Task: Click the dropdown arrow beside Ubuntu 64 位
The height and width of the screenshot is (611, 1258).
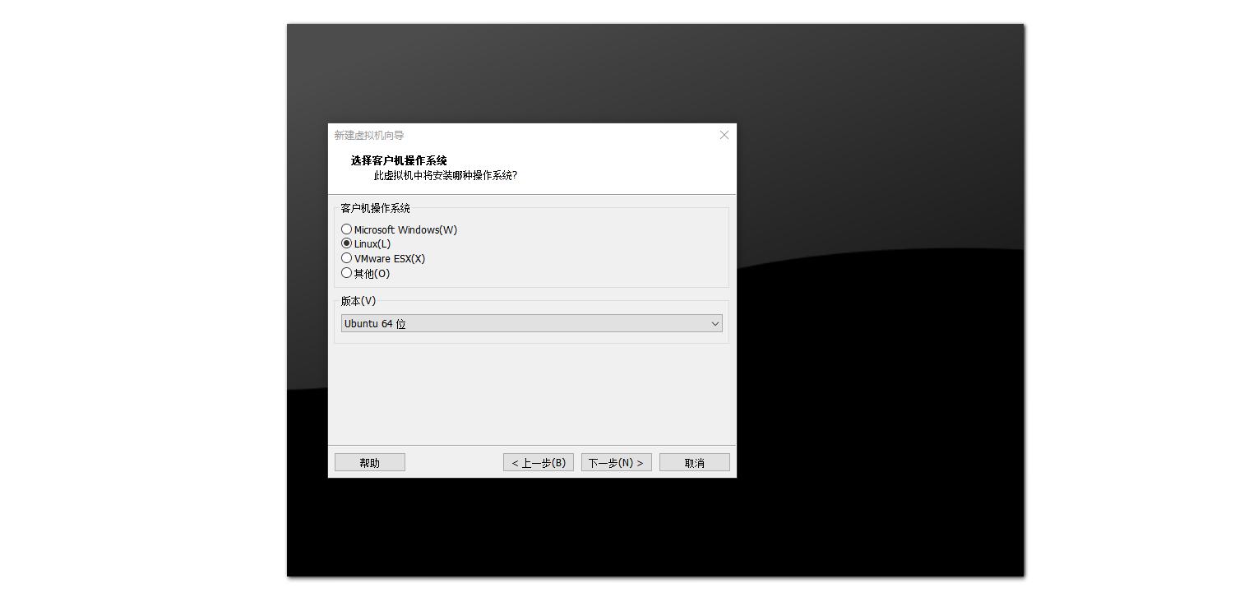Action: [715, 323]
